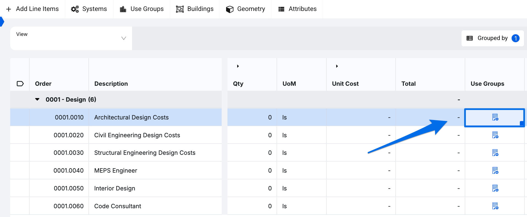Click order number 0001.0030
The height and width of the screenshot is (217, 527).
(x=69, y=153)
